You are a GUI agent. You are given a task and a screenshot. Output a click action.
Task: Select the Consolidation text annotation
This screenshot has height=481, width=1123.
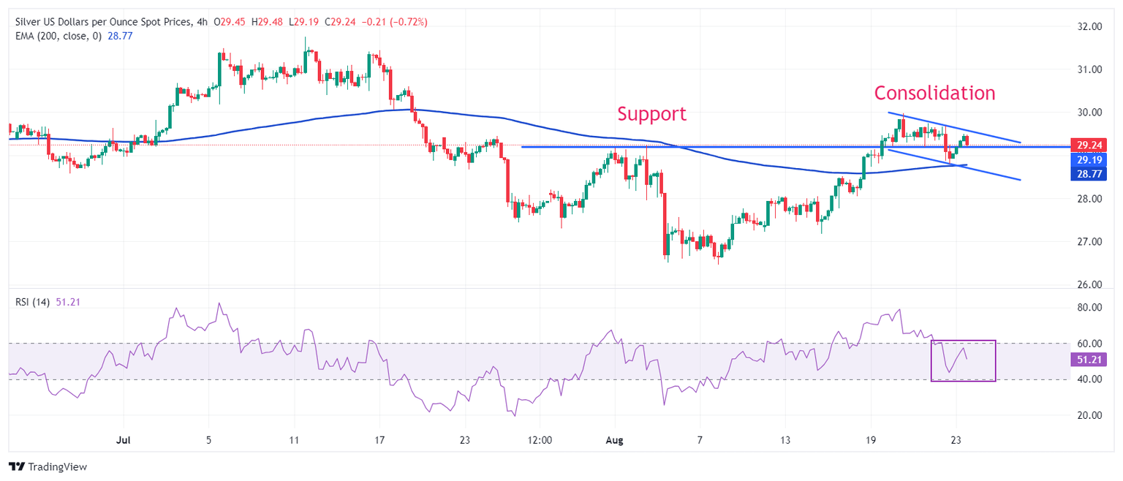pyautogui.click(x=934, y=94)
